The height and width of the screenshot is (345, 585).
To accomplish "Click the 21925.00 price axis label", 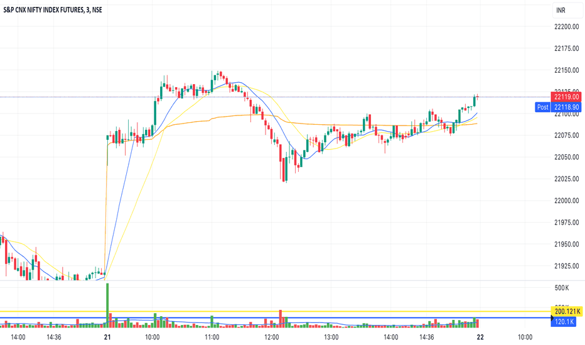I will 566,266.
